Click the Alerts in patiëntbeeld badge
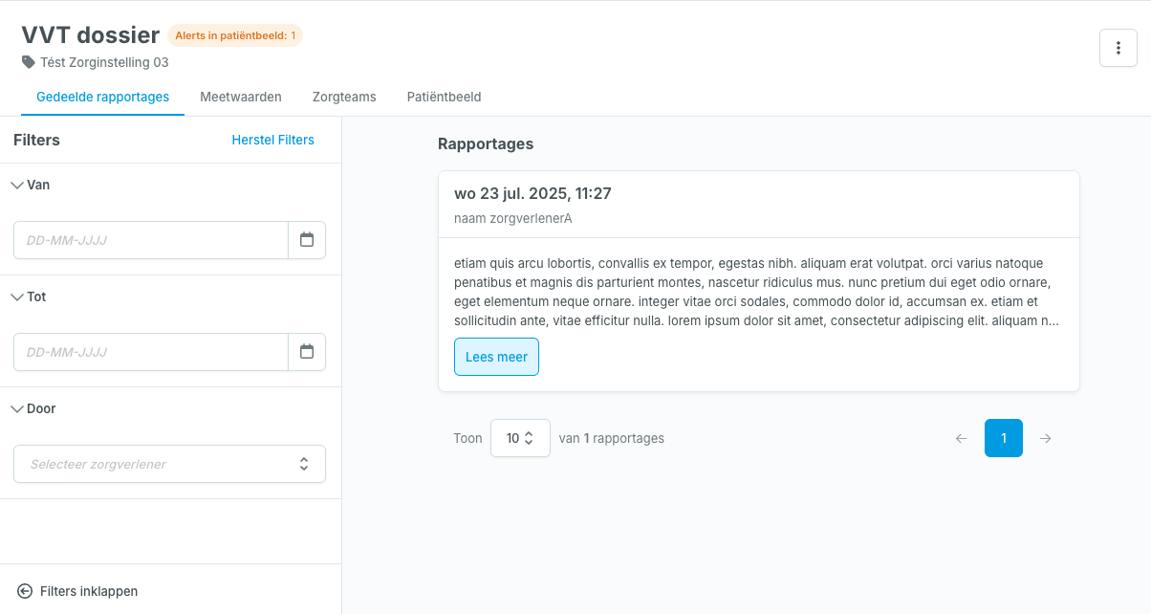1151x614 pixels. click(x=235, y=35)
